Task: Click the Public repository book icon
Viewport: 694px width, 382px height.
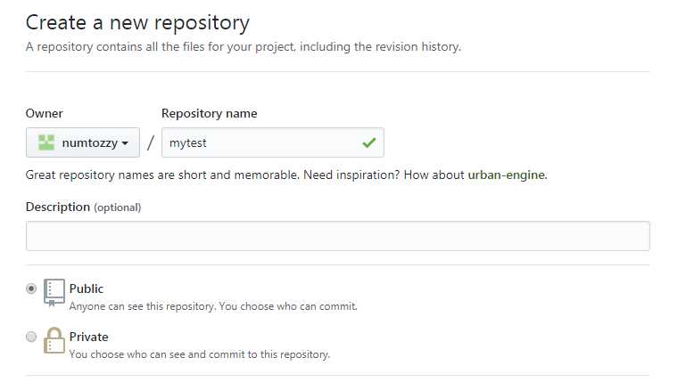Action: click(x=54, y=292)
